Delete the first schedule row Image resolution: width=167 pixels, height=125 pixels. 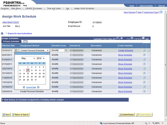(x=148, y=50)
